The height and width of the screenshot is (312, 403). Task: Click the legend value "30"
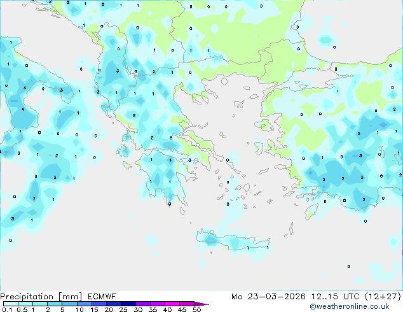pos(138,309)
